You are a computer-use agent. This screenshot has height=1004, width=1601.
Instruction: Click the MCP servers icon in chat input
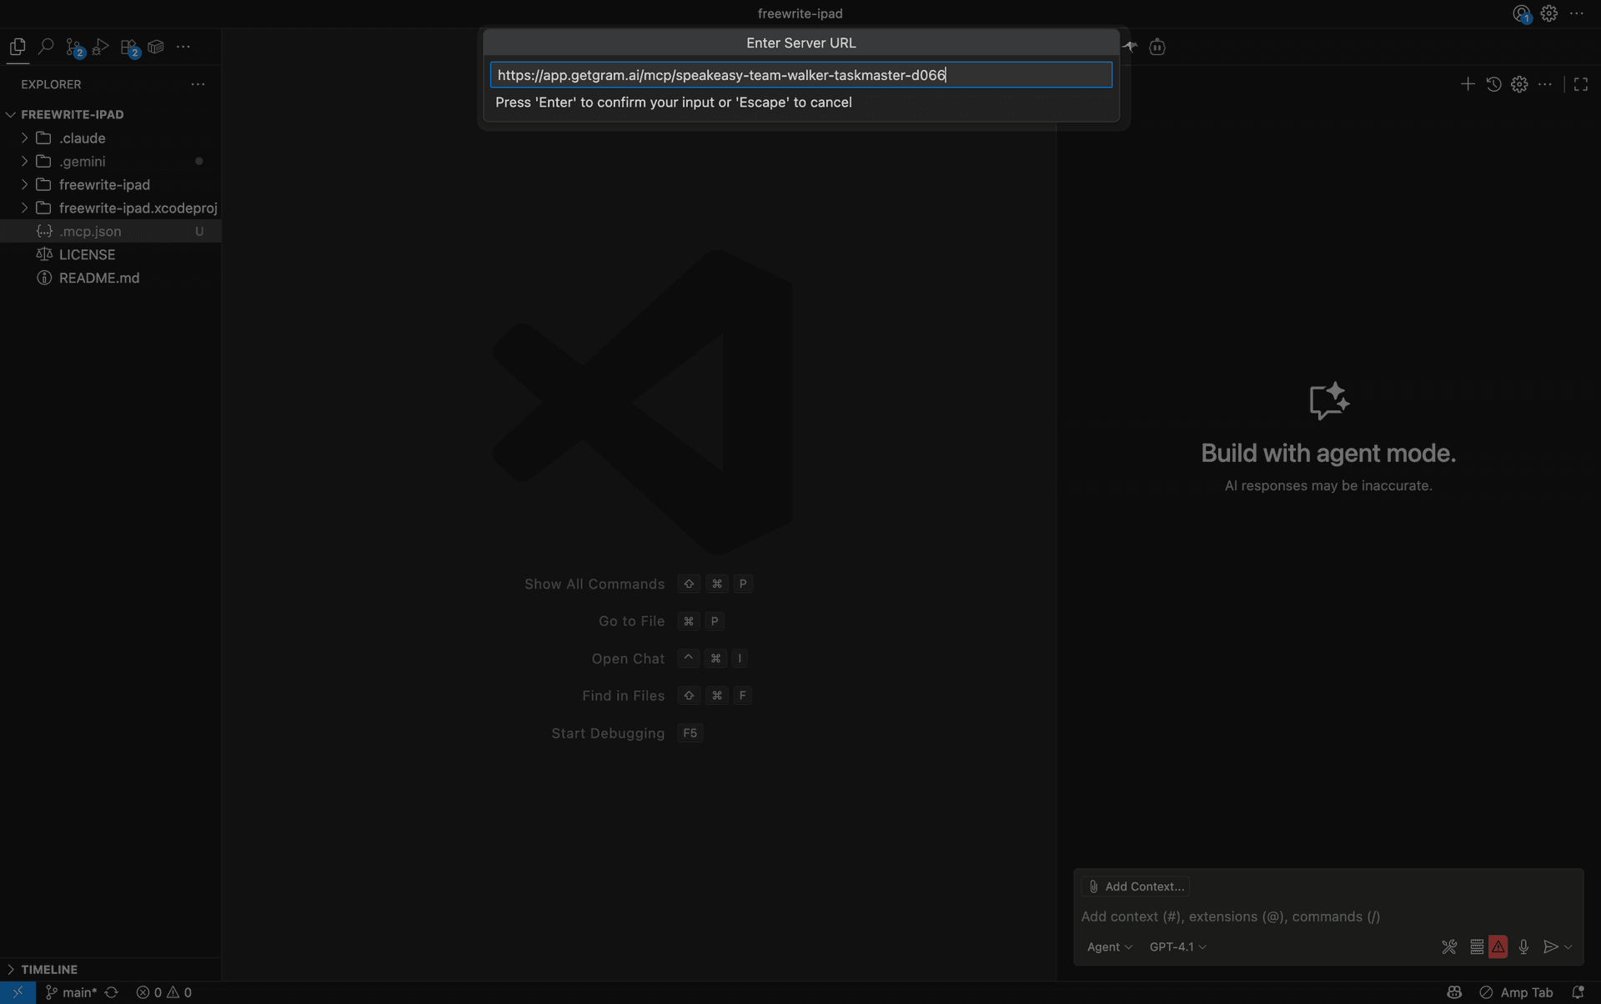[1475, 946]
